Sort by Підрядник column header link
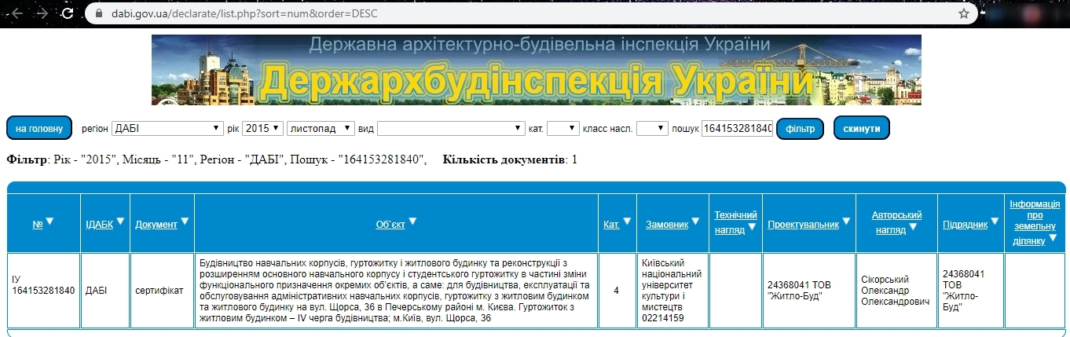The height and width of the screenshot is (337, 1070). click(x=966, y=225)
